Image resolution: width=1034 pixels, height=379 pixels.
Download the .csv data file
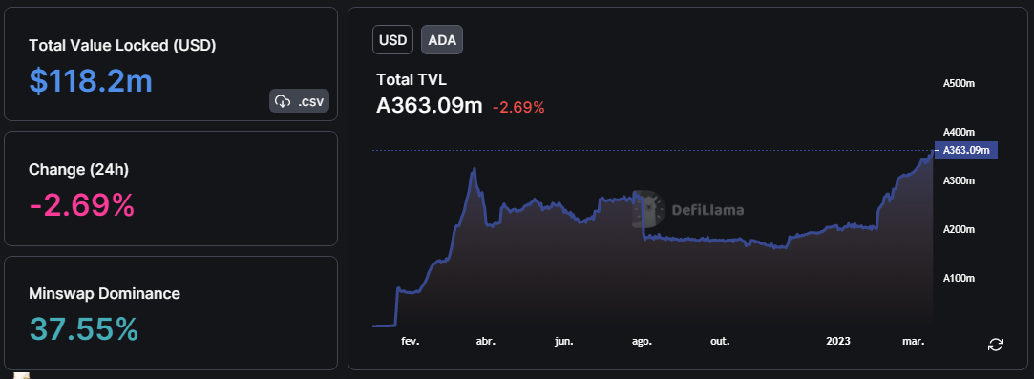pos(300,101)
